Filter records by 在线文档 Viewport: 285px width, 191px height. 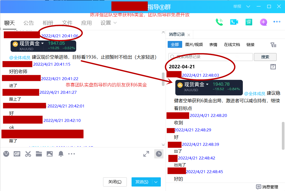click(x=232, y=45)
